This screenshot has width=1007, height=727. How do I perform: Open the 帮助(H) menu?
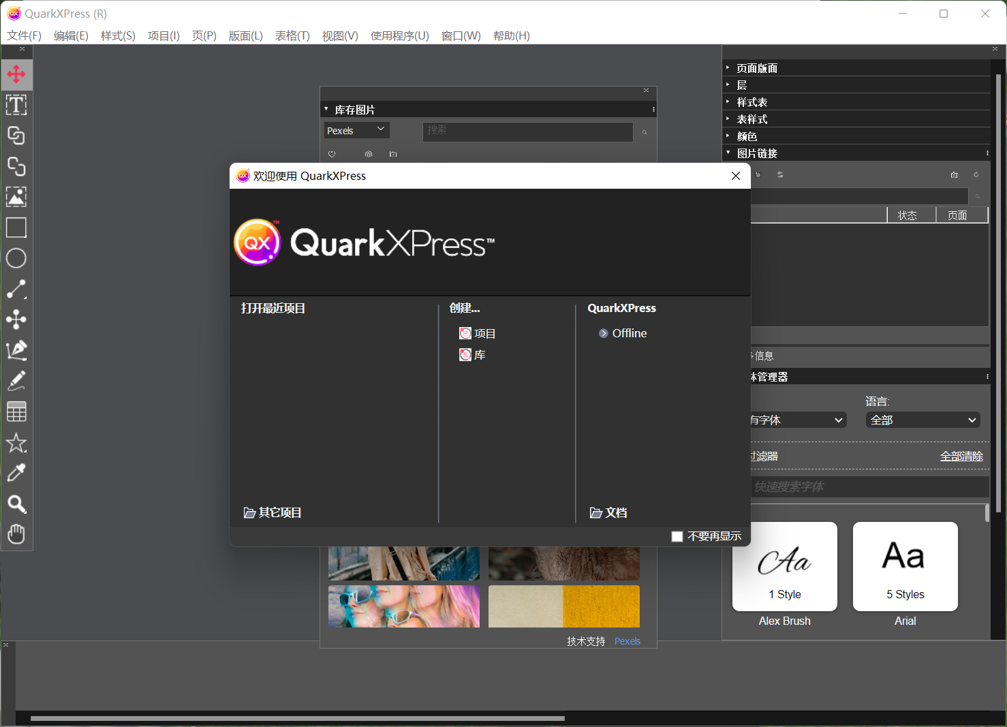tap(511, 35)
